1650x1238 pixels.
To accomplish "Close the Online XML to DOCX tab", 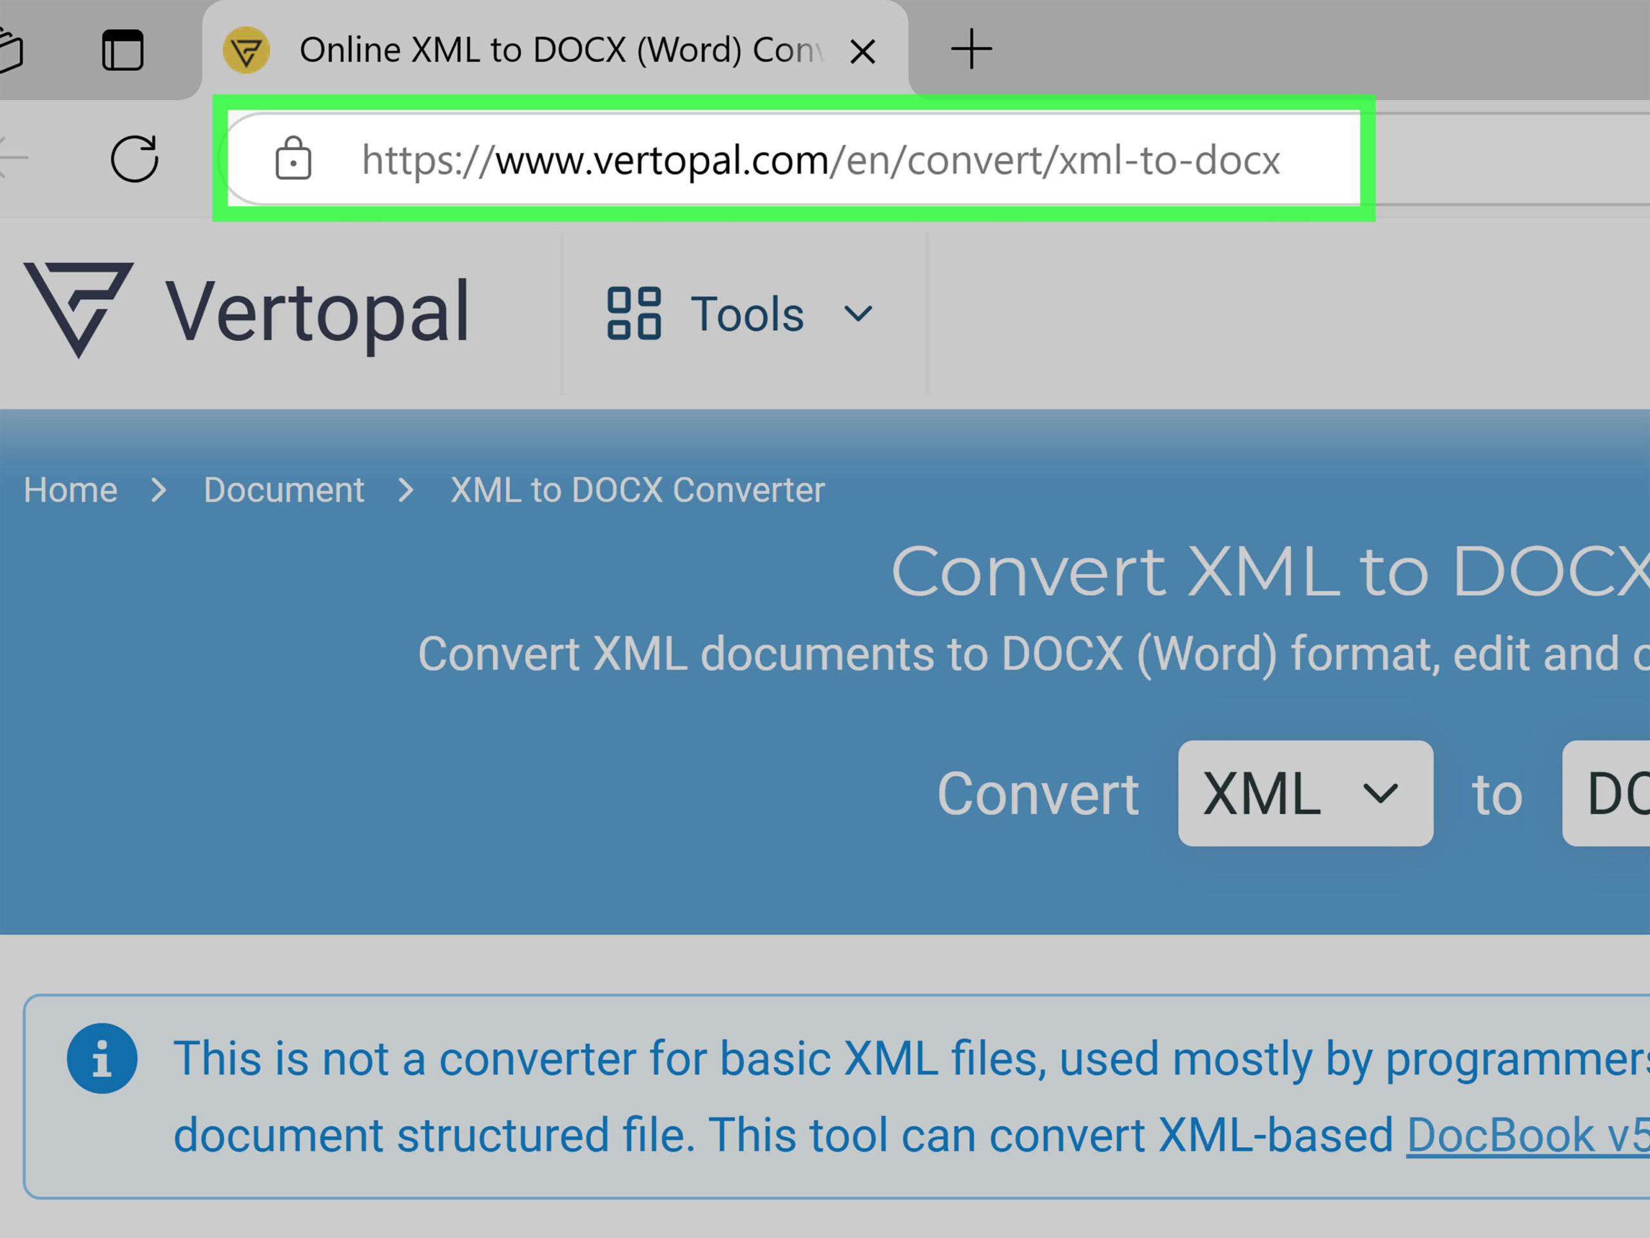I will click(x=863, y=52).
